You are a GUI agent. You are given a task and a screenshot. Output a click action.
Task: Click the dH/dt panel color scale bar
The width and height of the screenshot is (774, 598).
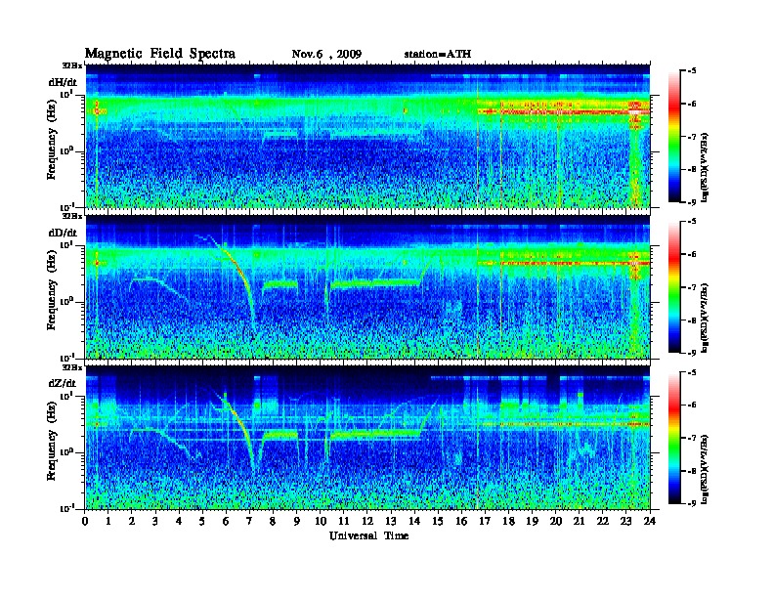point(674,137)
